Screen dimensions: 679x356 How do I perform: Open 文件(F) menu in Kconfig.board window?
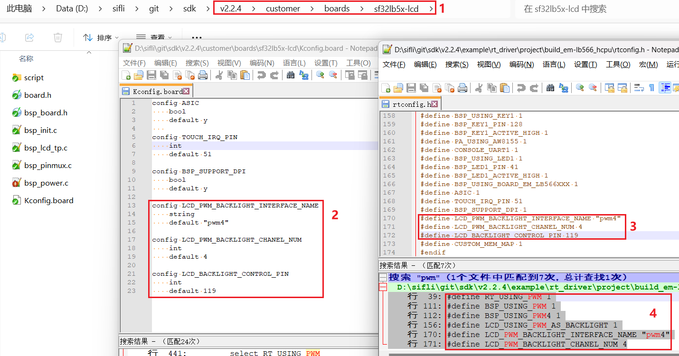[x=134, y=63]
